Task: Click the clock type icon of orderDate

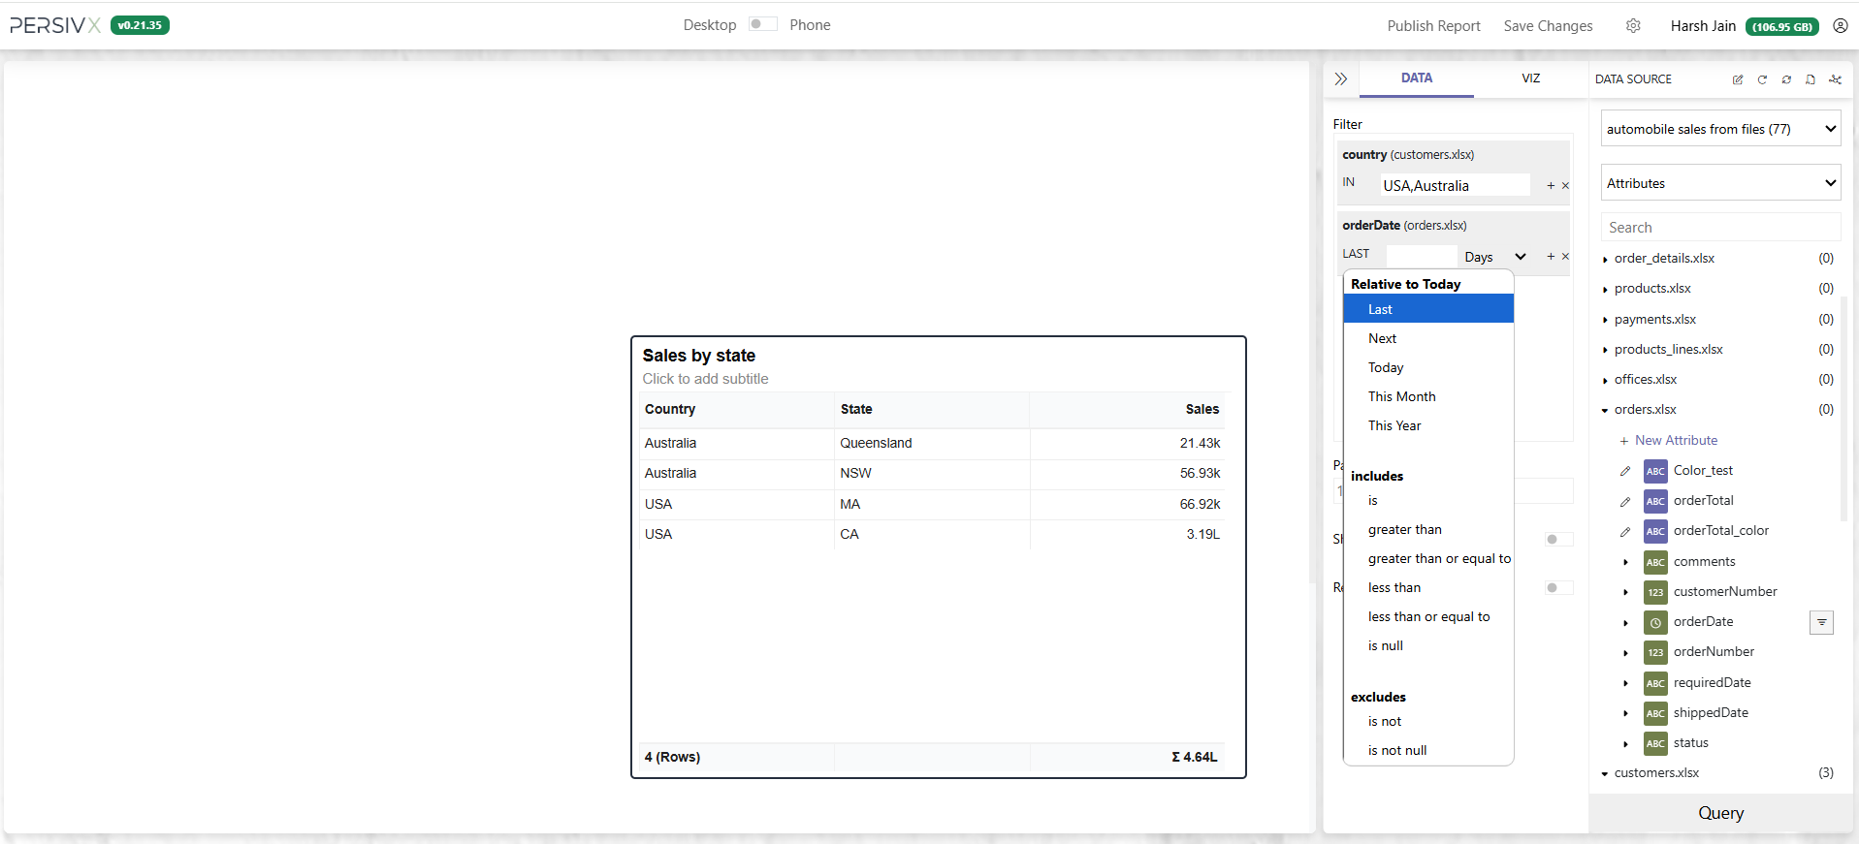Action: [1655, 622]
